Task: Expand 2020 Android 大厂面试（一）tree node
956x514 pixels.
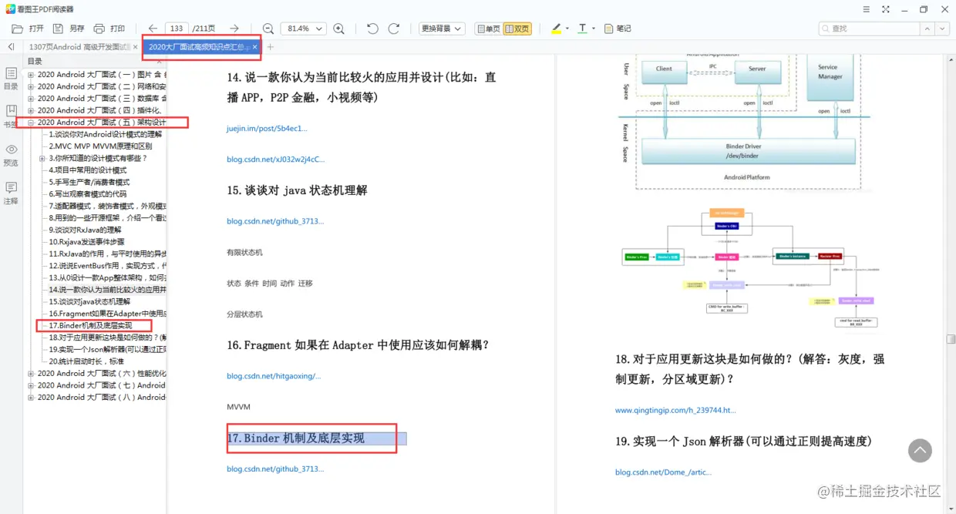Action: (31, 75)
